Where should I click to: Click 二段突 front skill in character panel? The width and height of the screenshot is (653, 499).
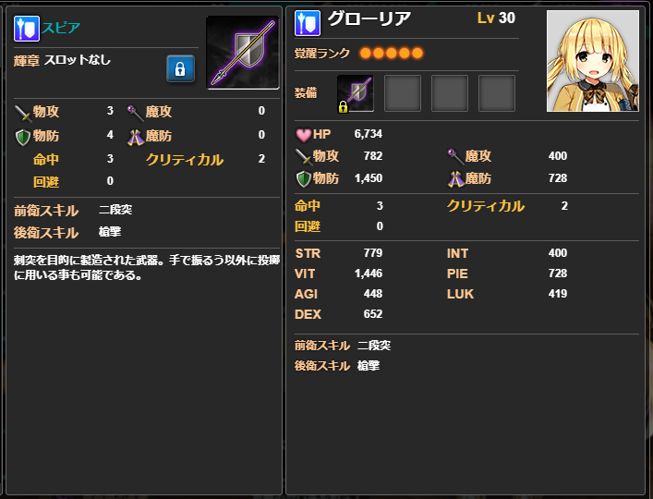(x=374, y=346)
